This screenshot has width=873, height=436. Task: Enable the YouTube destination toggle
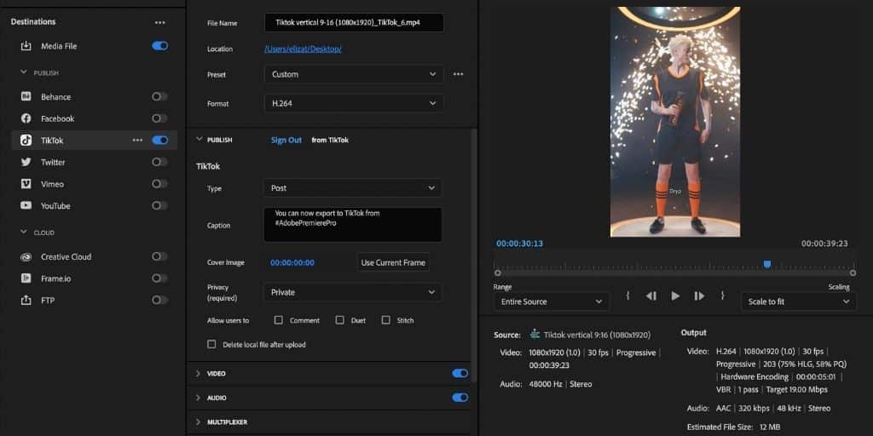tap(159, 206)
